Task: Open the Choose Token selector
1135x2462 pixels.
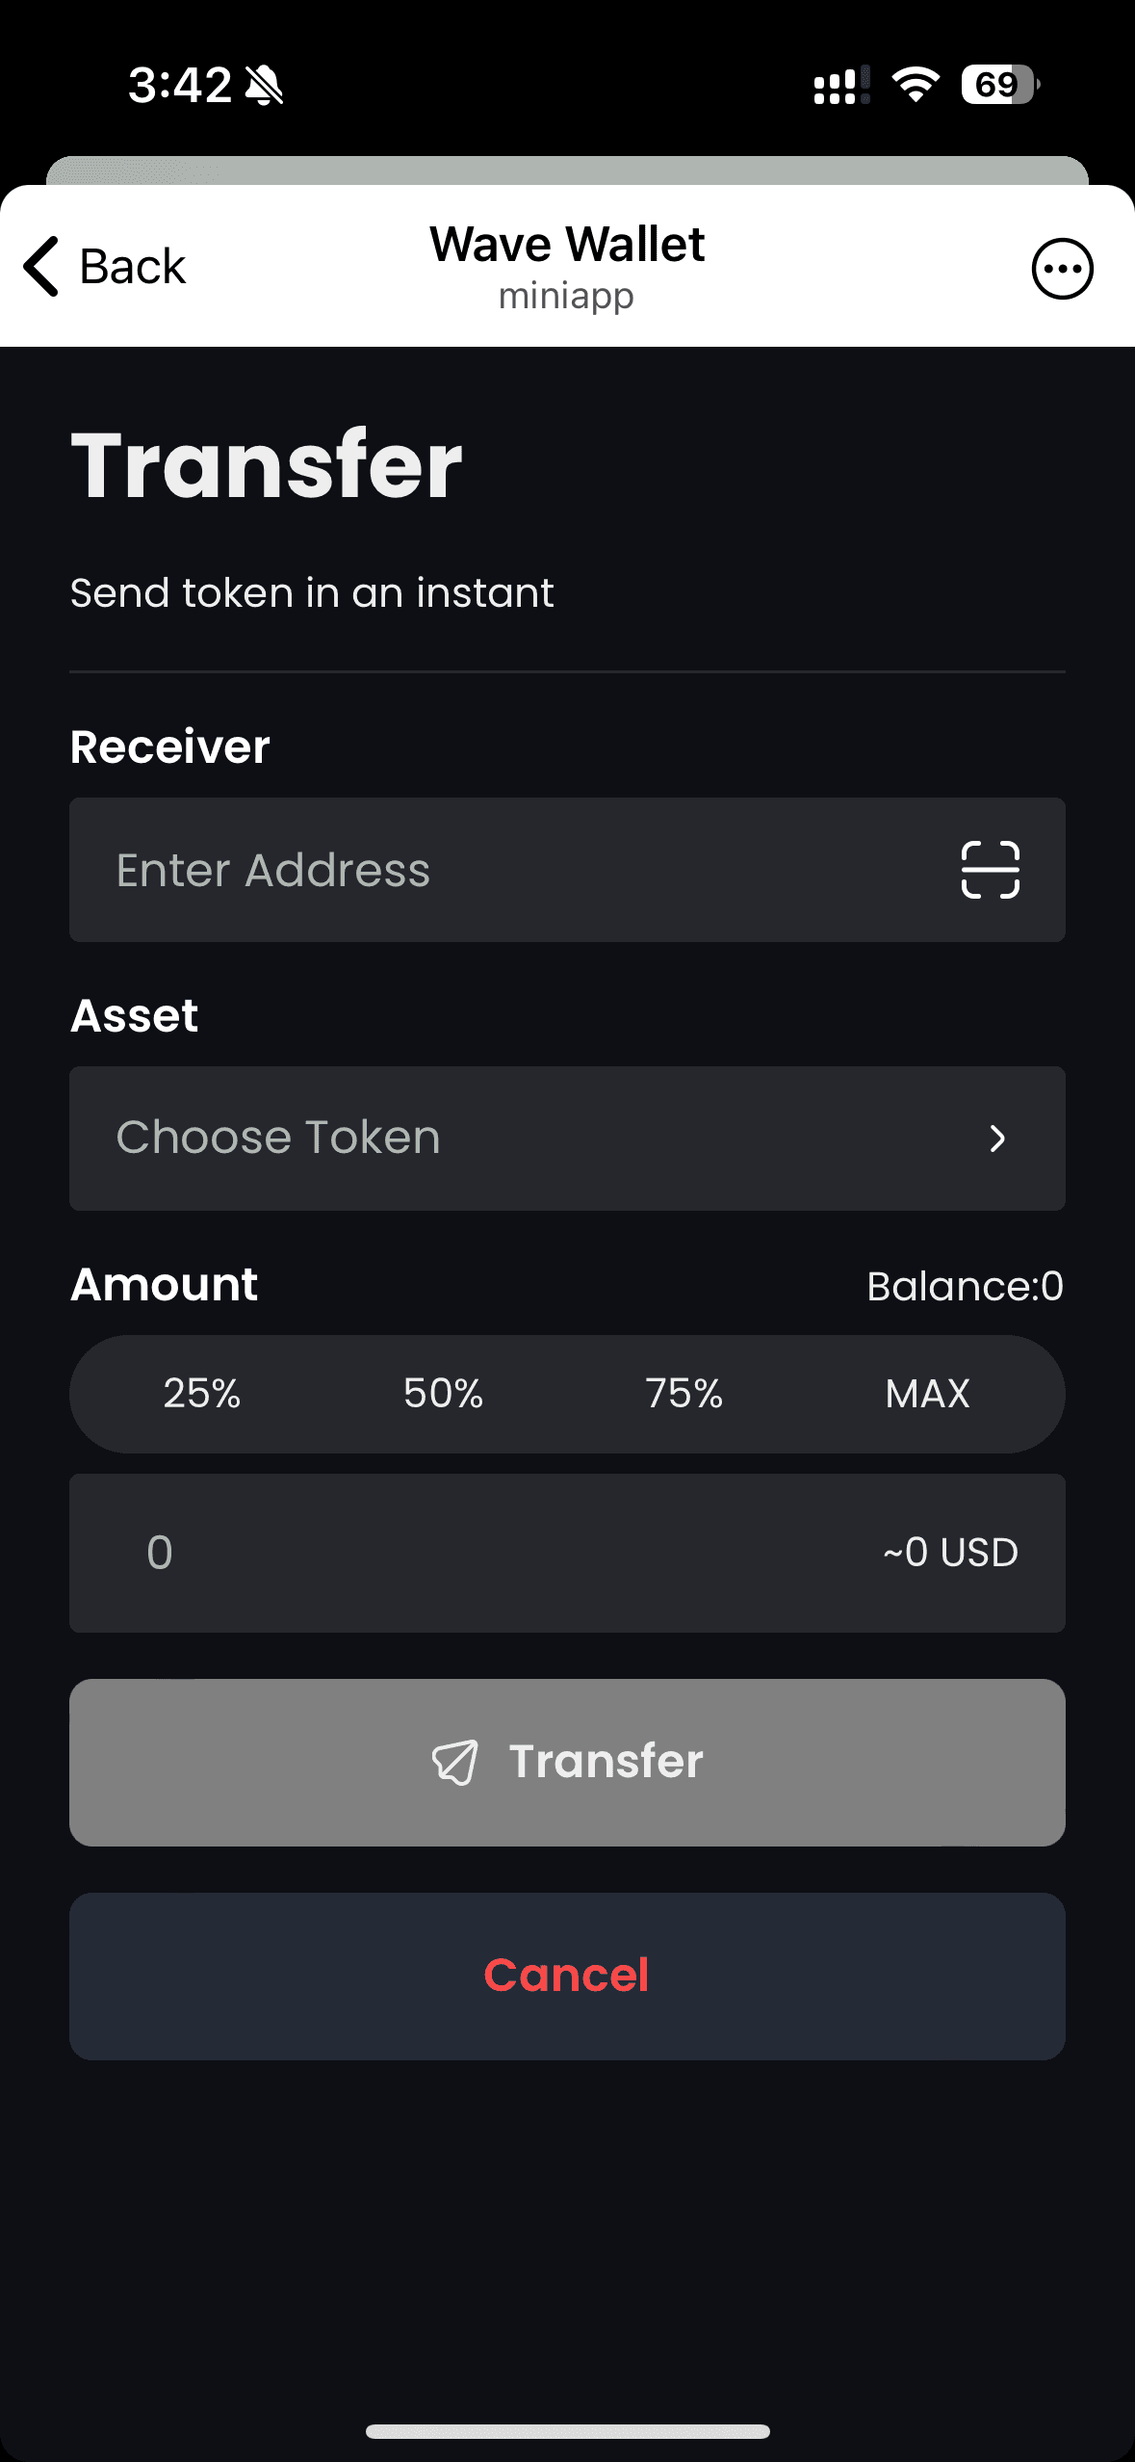Action: pos(567,1139)
